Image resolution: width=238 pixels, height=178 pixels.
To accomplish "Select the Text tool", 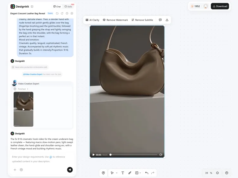I will [x=123, y=173].
